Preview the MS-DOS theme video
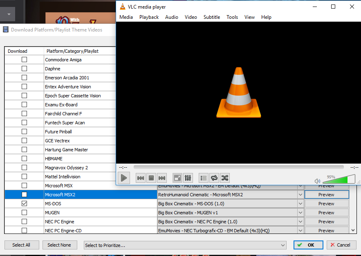The width and height of the screenshot is (361, 256). point(327,204)
